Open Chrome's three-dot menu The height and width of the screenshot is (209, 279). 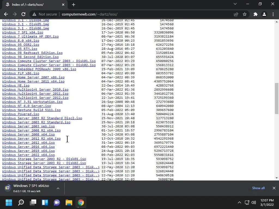[x=273, y=14]
